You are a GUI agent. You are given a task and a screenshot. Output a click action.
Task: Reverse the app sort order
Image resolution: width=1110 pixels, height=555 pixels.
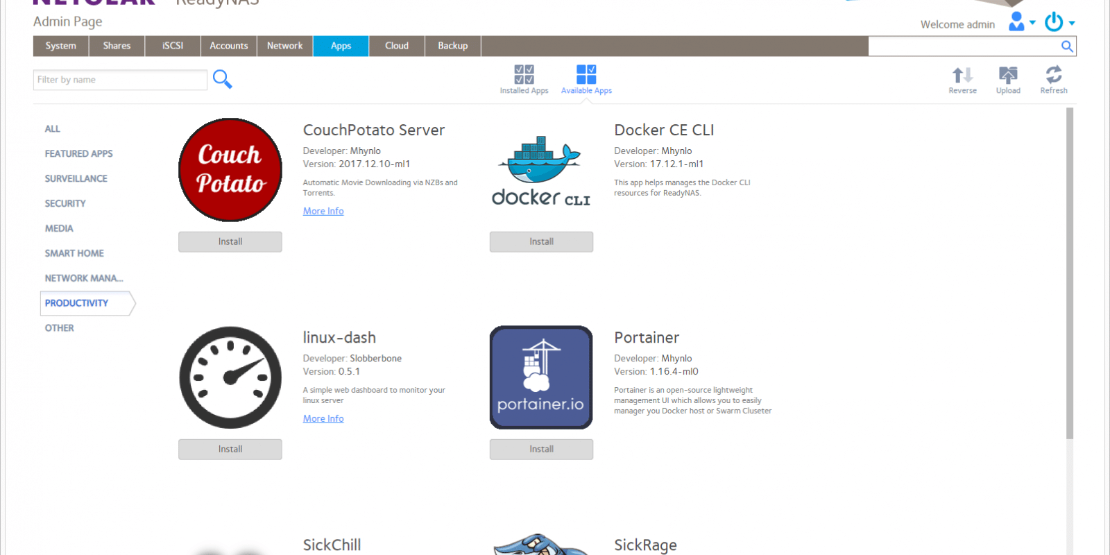click(x=962, y=80)
